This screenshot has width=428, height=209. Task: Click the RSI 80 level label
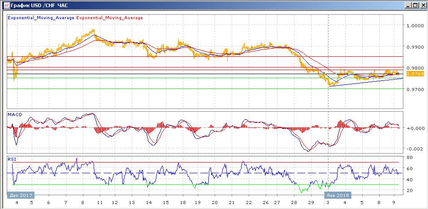409,157
